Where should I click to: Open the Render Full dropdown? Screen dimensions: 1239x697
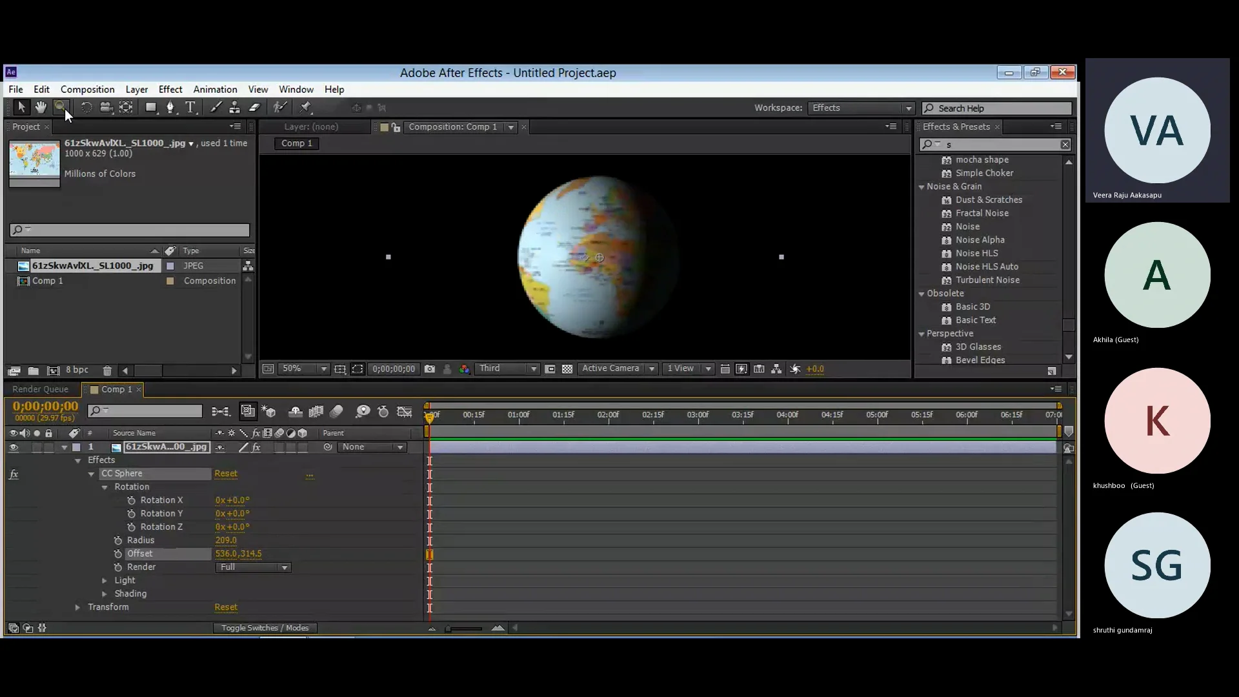click(253, 567)
